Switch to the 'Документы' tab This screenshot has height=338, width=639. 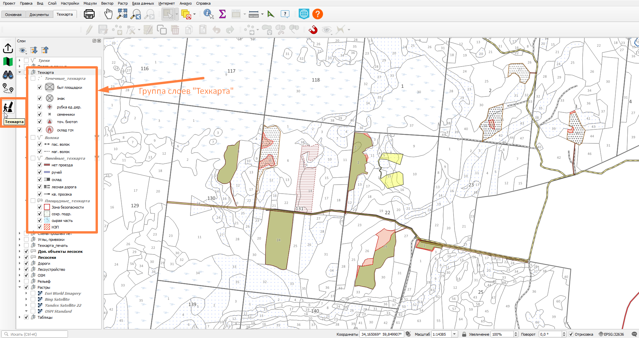[x=39, y=15]
